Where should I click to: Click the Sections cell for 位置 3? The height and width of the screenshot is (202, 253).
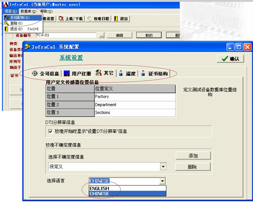(135, 113)
